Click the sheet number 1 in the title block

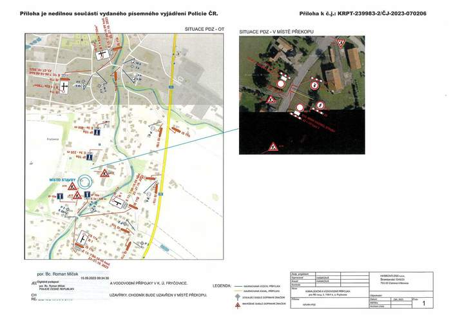pos(423,302)
